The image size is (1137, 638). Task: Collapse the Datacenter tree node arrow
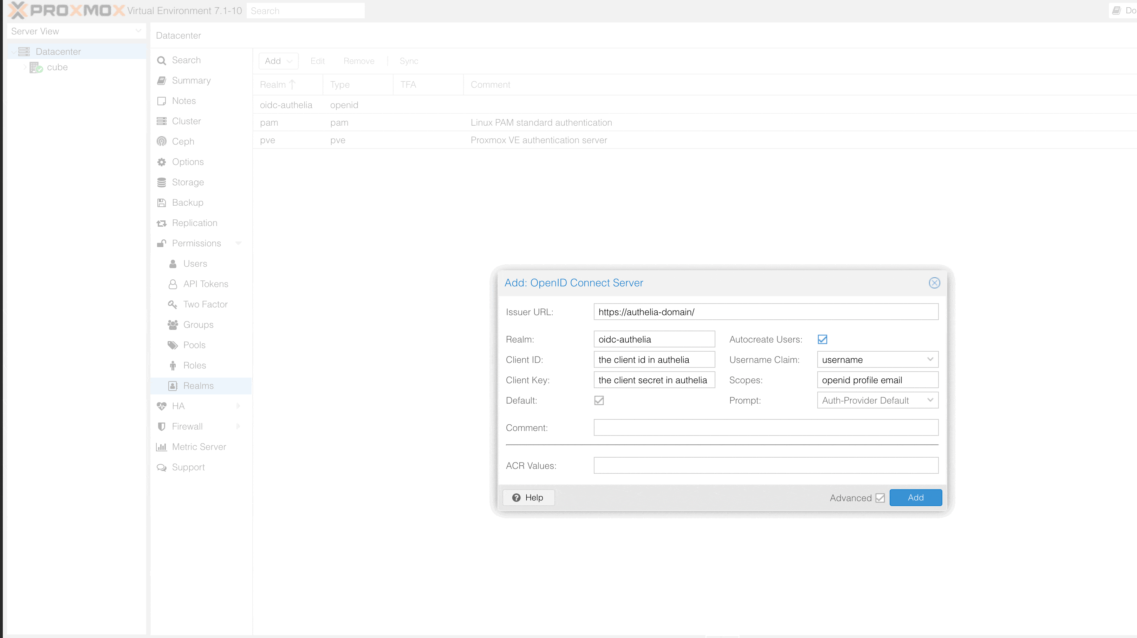pyautogui.click(x=14, y=52)
